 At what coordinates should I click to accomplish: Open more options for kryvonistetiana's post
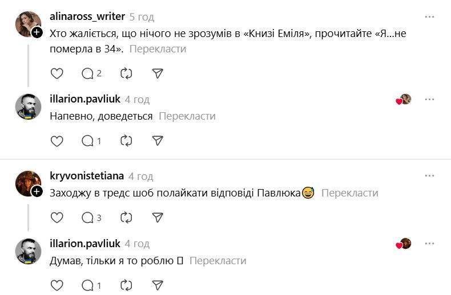coord(429,177)
